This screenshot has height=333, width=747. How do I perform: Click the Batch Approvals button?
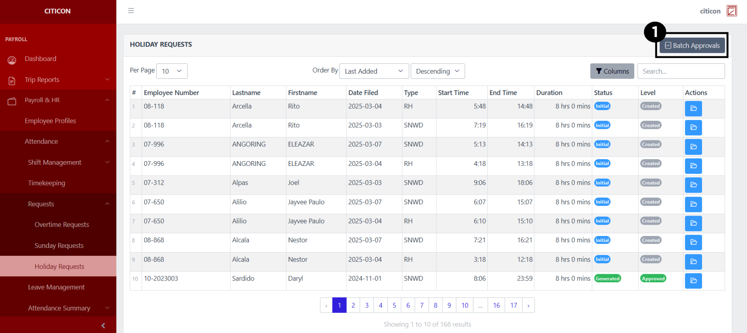tap(692, 46)
